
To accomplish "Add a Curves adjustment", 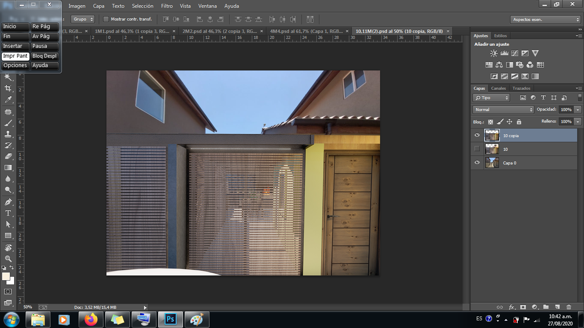I will [x=515, y=53].
